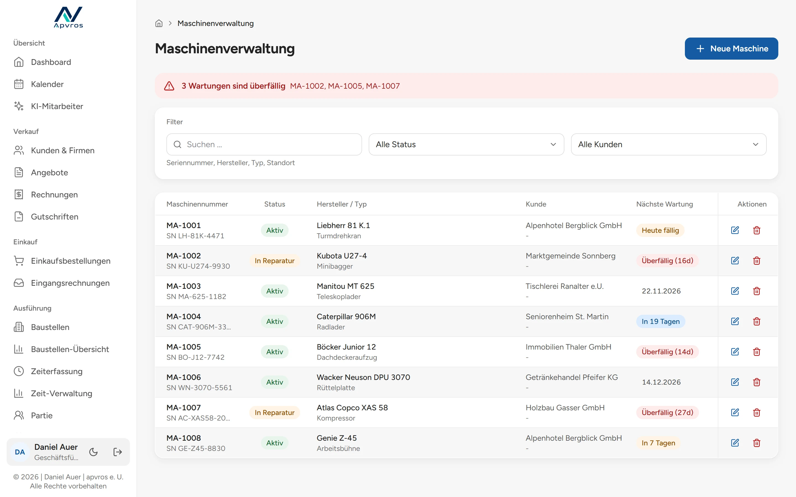
Task: Delete the MA-1007 Atlas Copco row
Action: coord(756,413)
